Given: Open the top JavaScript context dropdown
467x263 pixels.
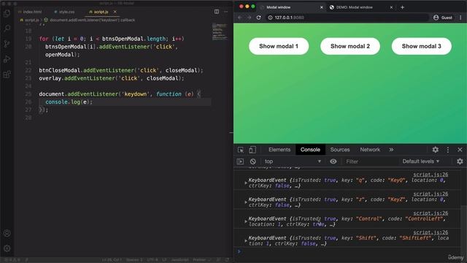Looking at the screenshot, I should tap(293, 161).
